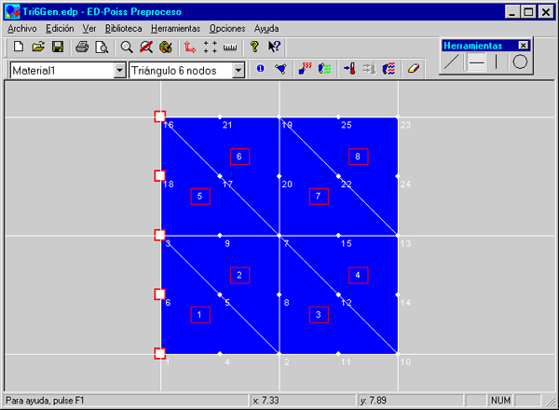Select element label 1
The image size is (559, 410).
coord(200,315)
